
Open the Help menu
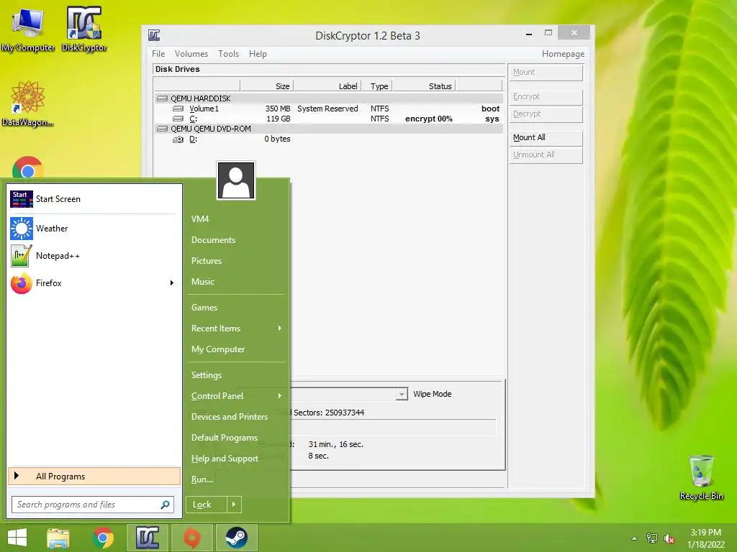(258, 54)
